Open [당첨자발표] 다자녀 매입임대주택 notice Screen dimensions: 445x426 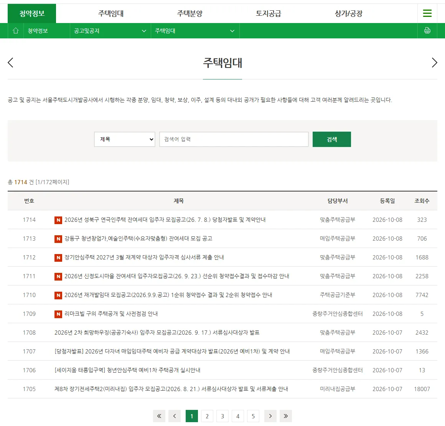[x=172, y=351]
